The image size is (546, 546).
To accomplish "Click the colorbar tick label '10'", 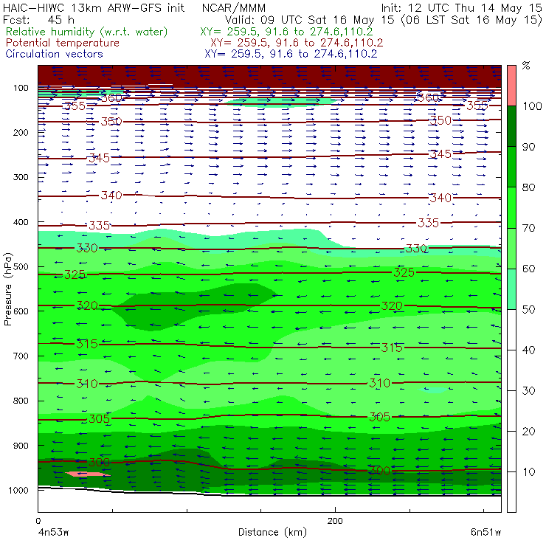I will coord(528,472).
